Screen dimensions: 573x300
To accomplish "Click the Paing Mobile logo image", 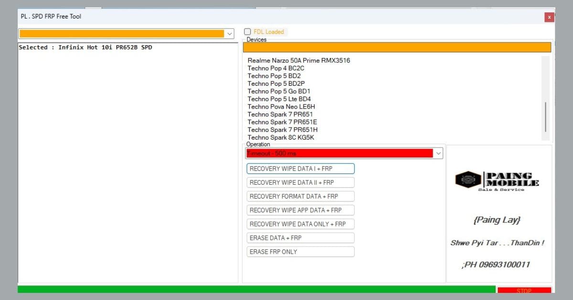I will (497, 181).
